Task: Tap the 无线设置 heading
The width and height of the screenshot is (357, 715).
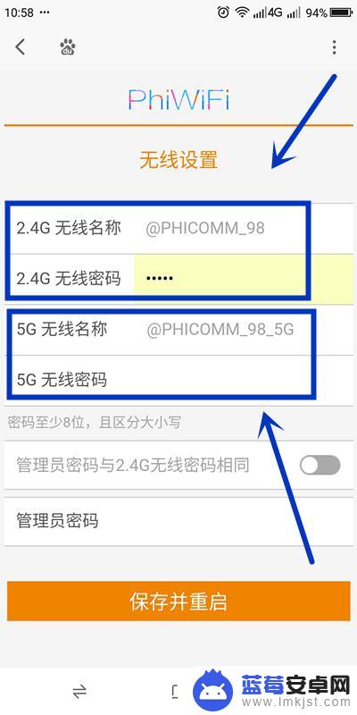Action: [x=178, y=160]
